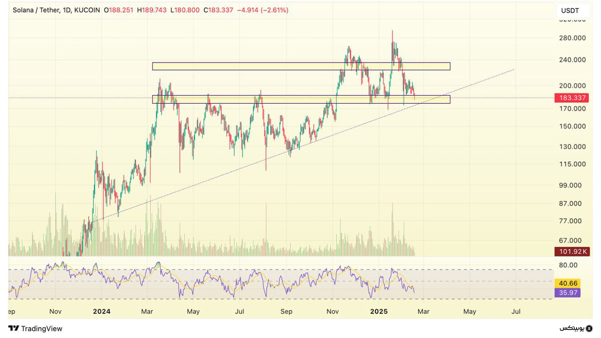The image size is (601, 338).
Task: Click the 2024 label on time axis
Action: coord(101,311)
